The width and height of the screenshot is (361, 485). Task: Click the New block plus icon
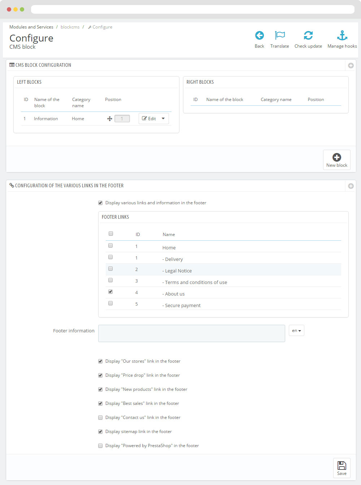(336, 157)
